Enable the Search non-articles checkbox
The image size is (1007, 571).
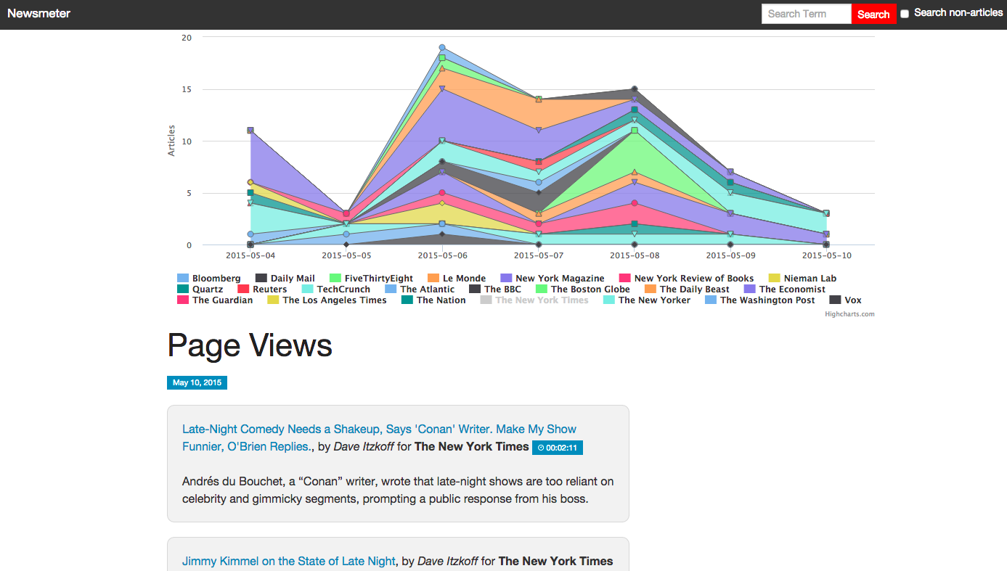pos(905,14)
